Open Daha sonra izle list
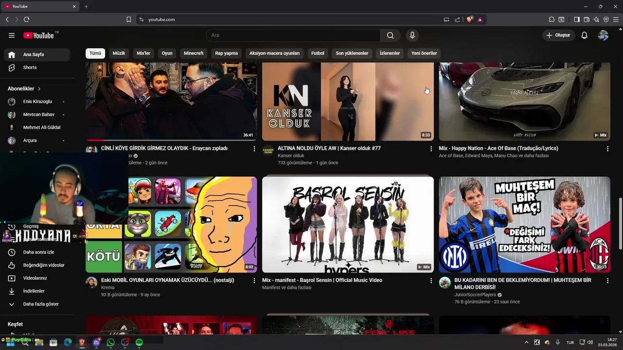623x350 pixels. pos(38,252)
